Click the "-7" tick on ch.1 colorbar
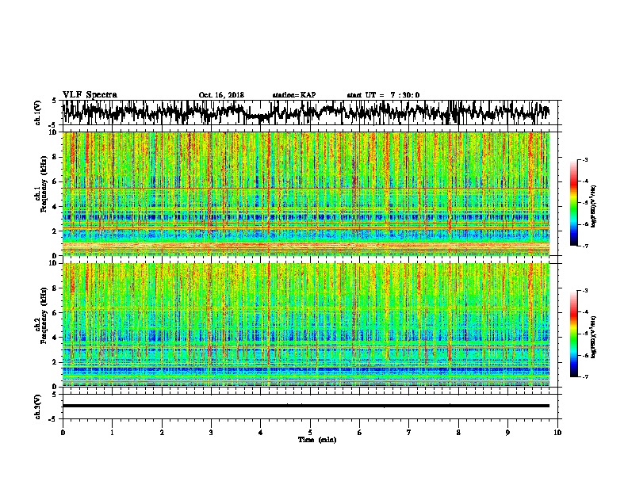 584,246
